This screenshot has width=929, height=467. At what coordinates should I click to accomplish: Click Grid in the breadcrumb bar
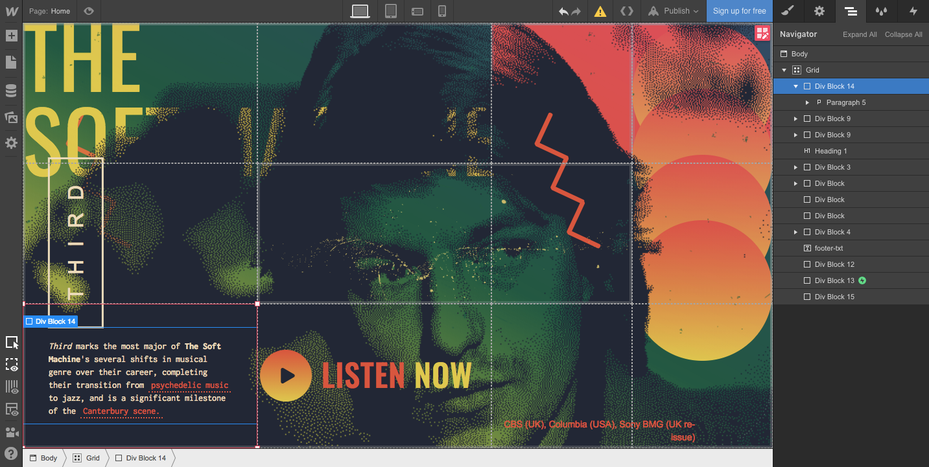pyautogui.click(x=87, y=458)
